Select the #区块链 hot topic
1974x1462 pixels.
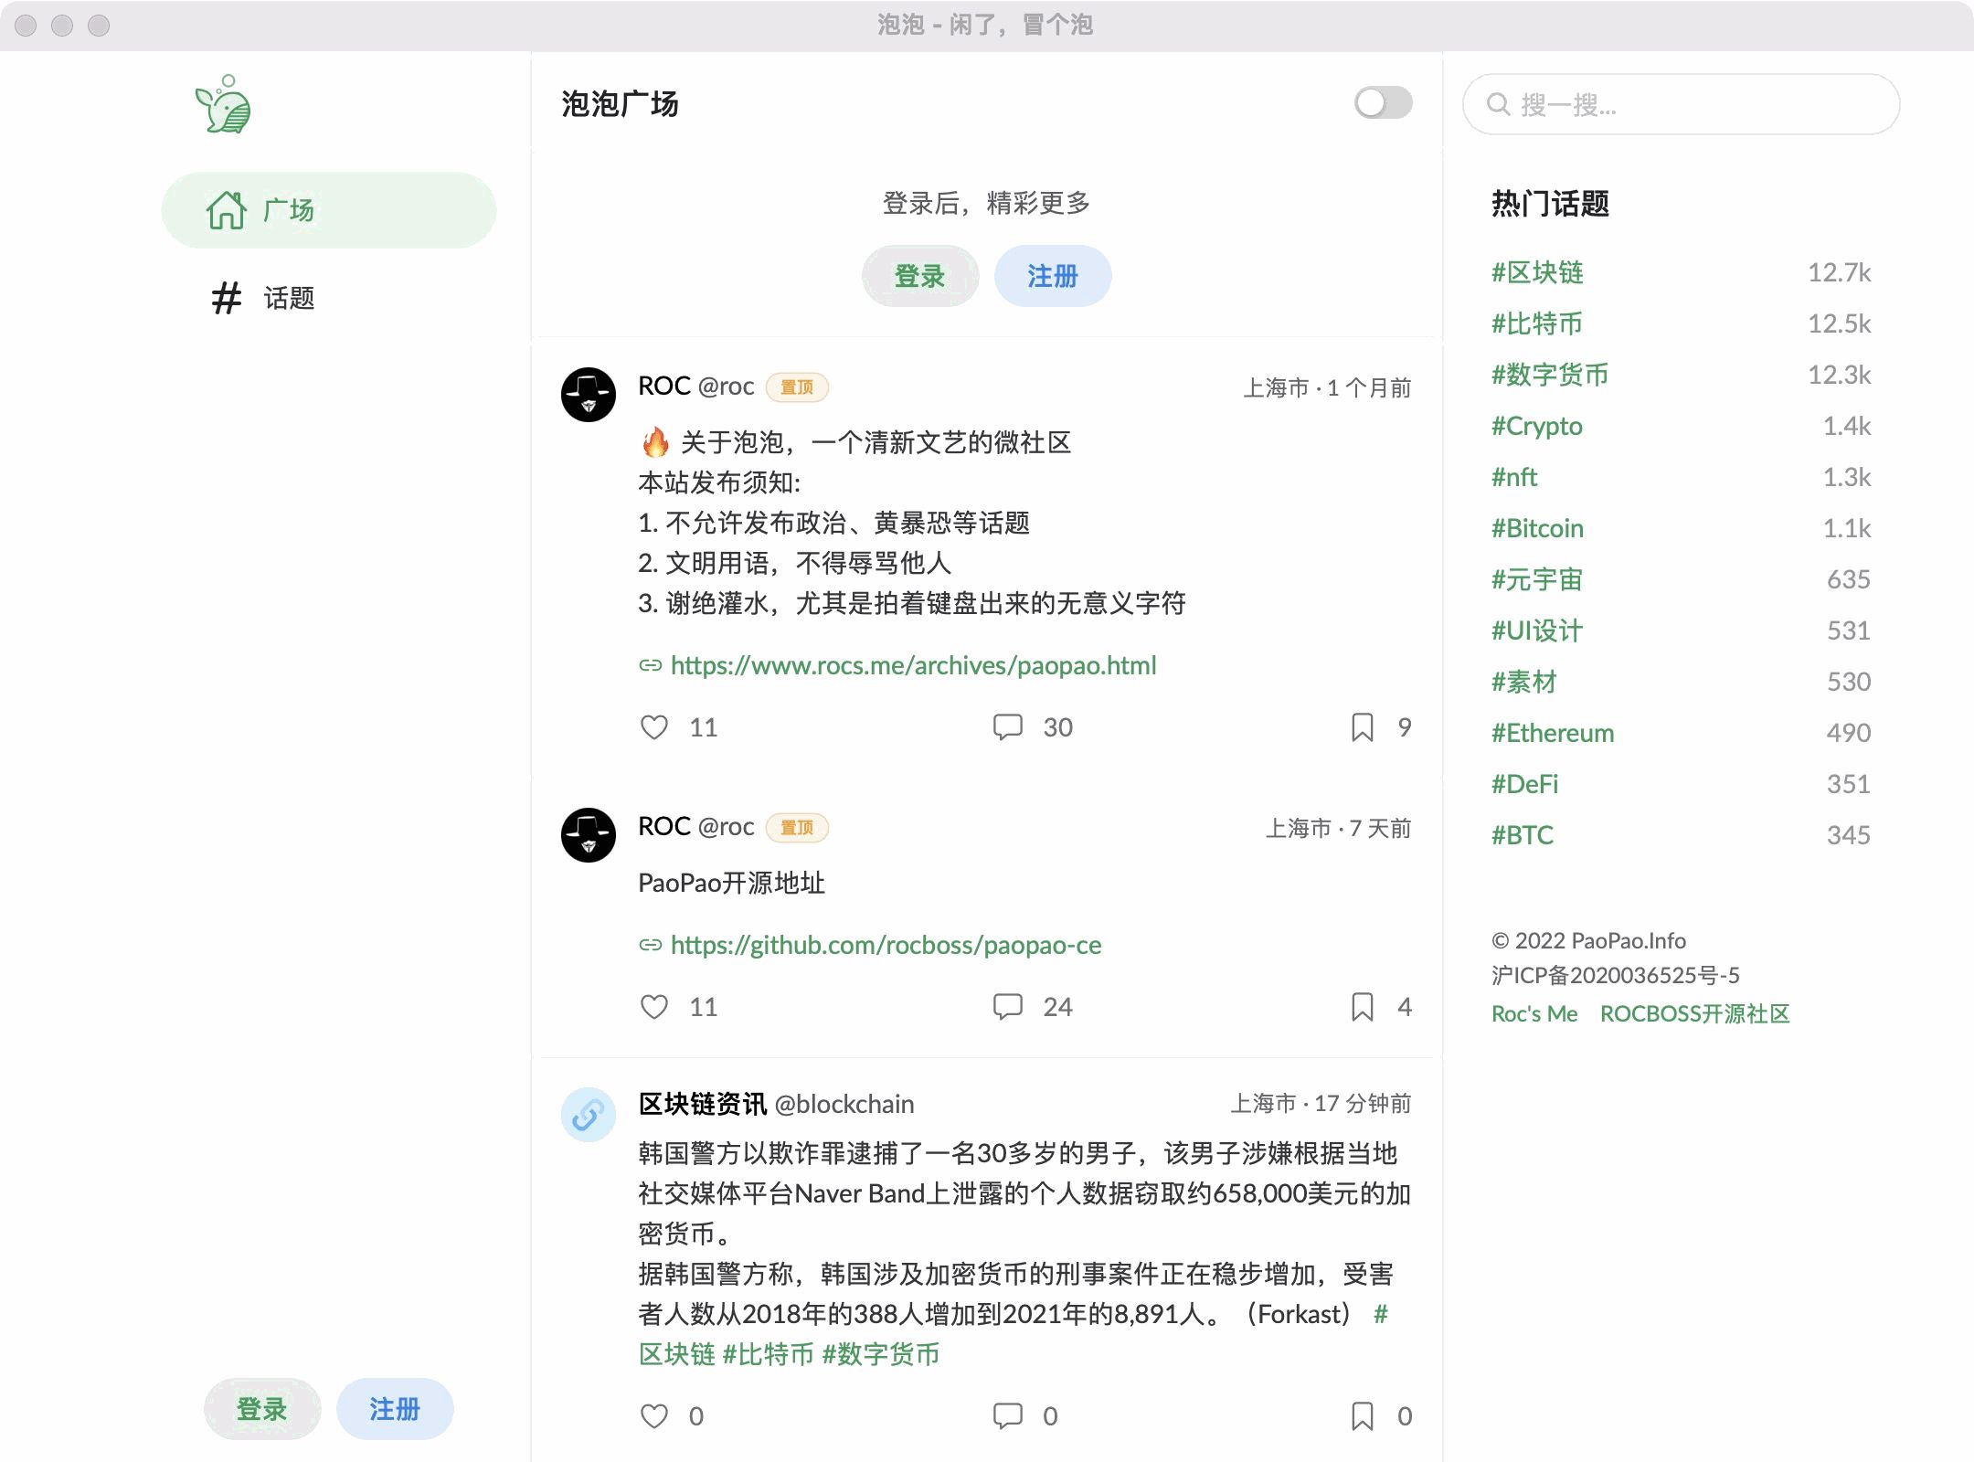pos(1537,272)
